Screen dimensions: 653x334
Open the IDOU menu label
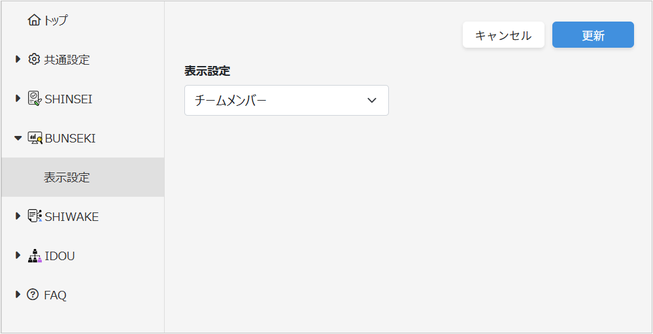coord(59,256)
